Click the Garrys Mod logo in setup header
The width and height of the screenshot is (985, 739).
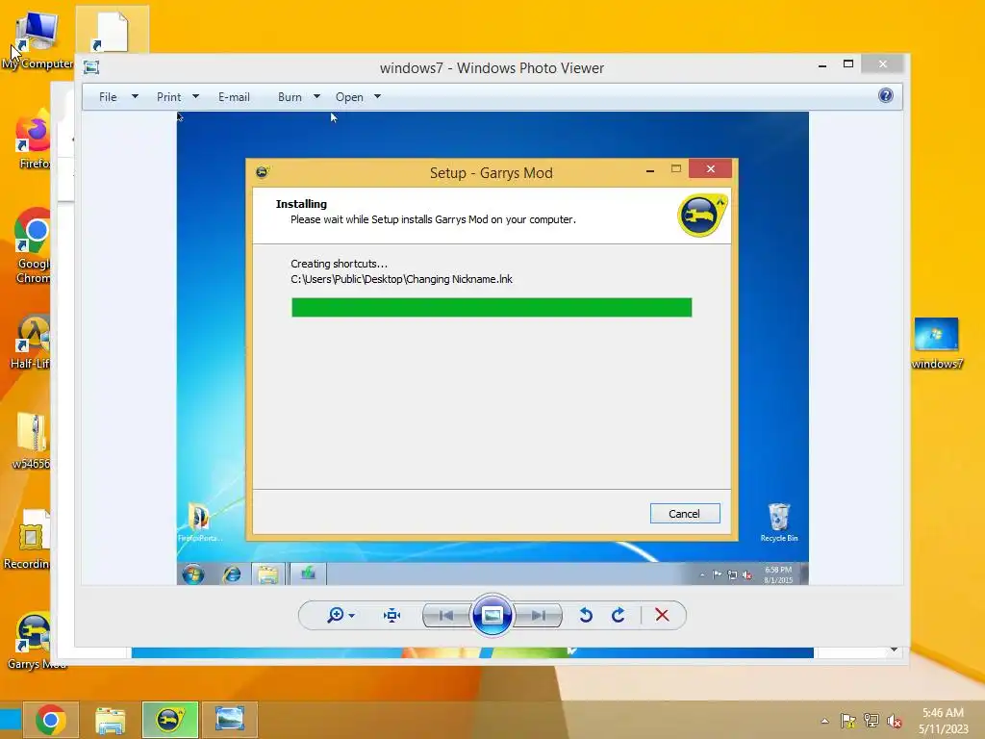(702, 216)
